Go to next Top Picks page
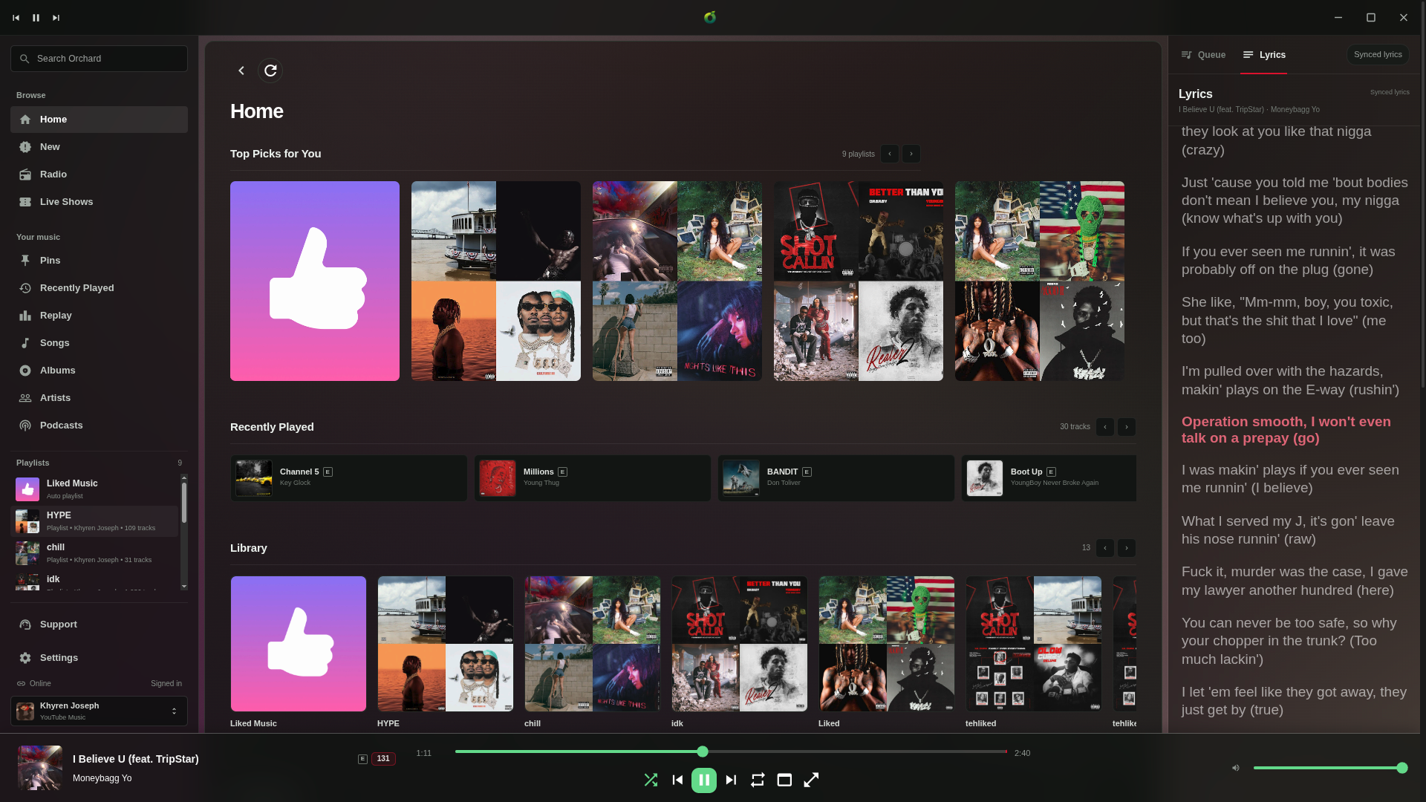Screen dimensions: 1426x802 point(911,154)
